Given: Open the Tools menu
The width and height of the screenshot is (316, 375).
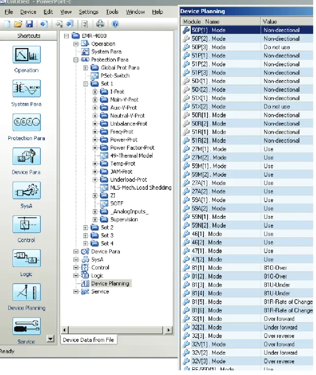Looking at the screenshot, I should tap(112, 12).
